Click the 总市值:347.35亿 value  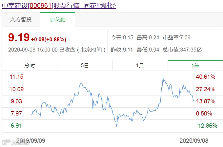click(x=182, y=50)
